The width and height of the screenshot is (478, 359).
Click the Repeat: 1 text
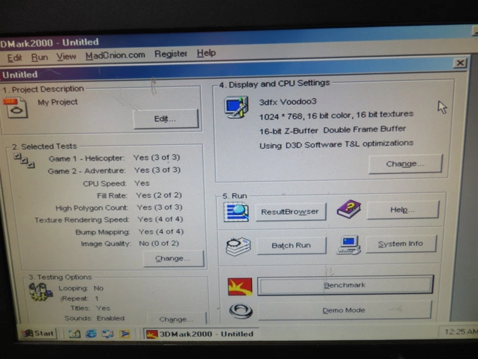coord(80,298)
